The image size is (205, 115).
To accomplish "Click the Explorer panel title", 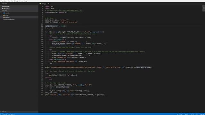I will (4, 4).
